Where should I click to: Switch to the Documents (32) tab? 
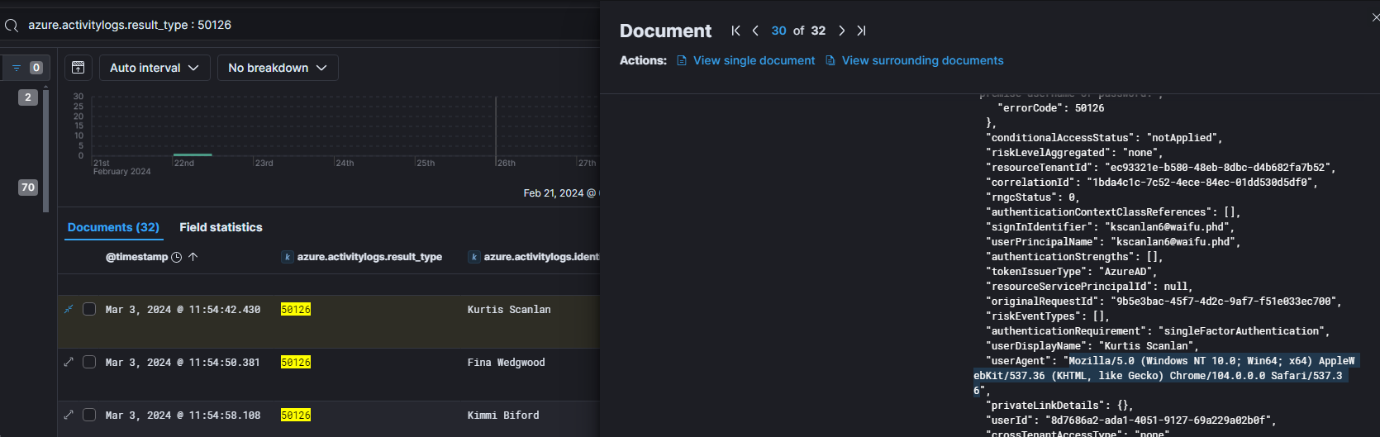(113, 227)
